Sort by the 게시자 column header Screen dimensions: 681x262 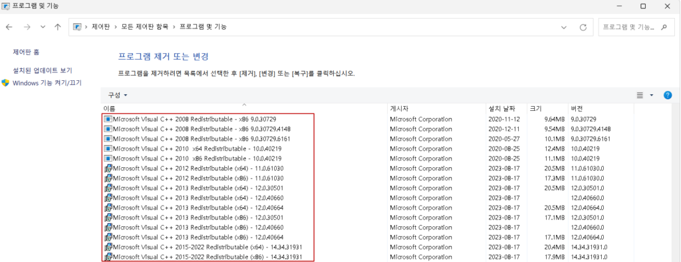tap(436, 109)
